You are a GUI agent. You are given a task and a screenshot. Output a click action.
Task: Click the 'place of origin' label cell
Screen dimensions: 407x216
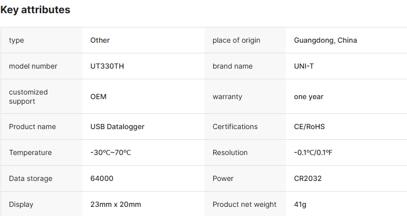click(236, 40)
